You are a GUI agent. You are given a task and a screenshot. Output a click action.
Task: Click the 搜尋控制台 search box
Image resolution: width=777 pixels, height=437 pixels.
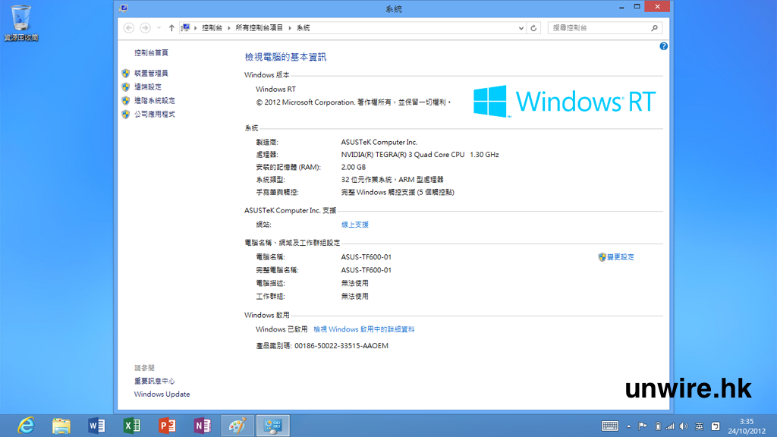click(599, 28)
